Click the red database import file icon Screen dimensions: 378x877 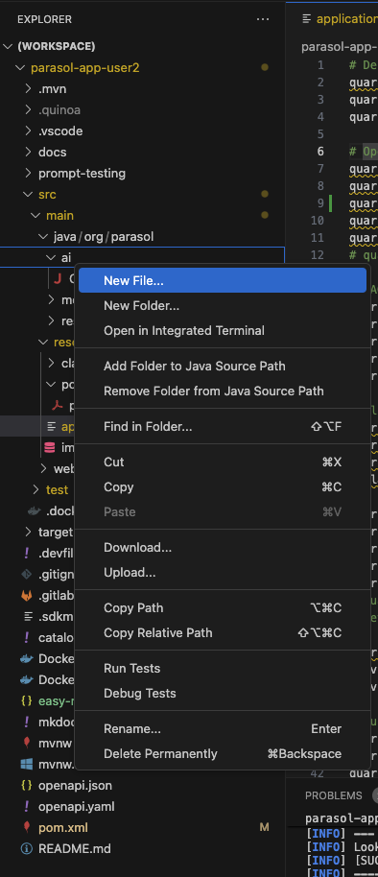pyautogui.click(x=50, y=448)
